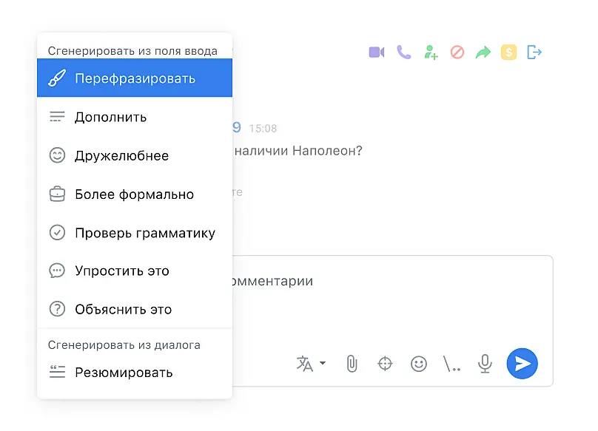Select Перефразировать from the menu
The width and height of the screenshot is (598, 431).
pos(135,78)
